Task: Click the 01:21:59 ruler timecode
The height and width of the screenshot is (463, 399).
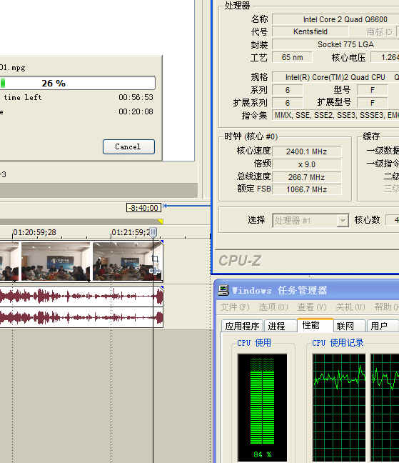Action: [131, 232]
